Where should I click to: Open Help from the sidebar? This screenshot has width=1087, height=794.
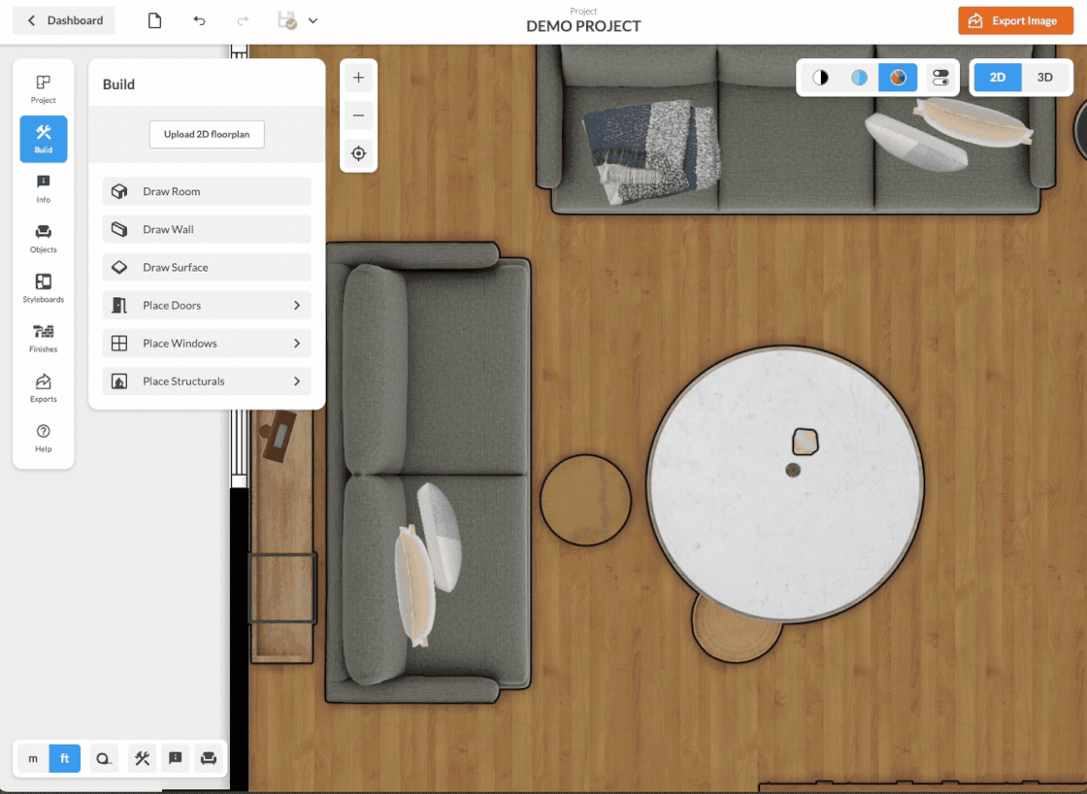click(44, 437)
